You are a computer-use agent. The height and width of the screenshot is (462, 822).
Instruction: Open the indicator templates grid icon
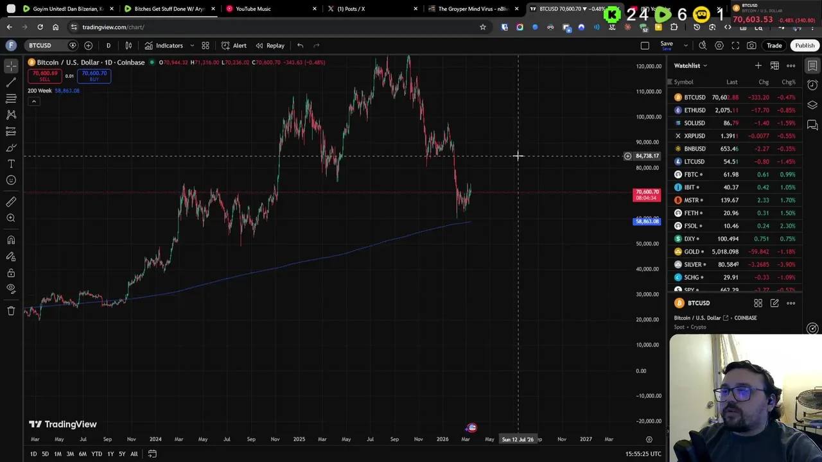click(x=205, y=46)
